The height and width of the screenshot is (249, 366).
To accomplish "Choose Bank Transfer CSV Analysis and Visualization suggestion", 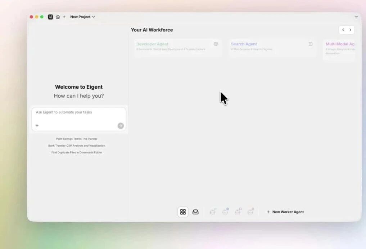I will [77, 146].
